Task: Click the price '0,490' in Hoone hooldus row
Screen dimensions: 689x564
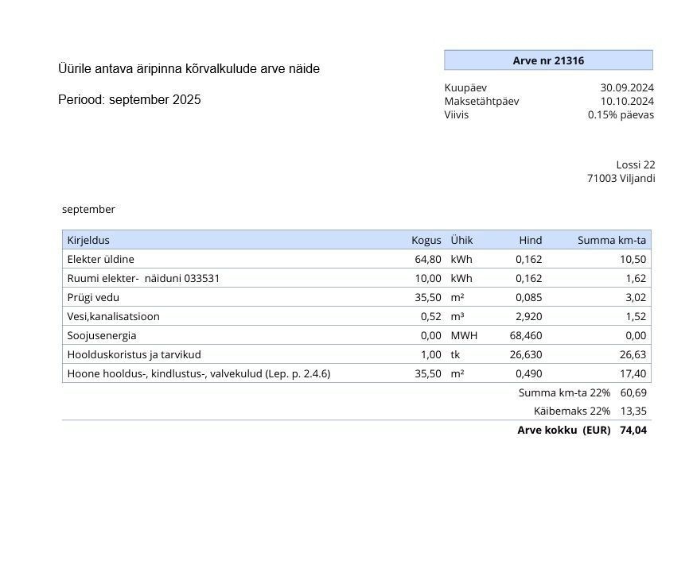Action: 528,373
